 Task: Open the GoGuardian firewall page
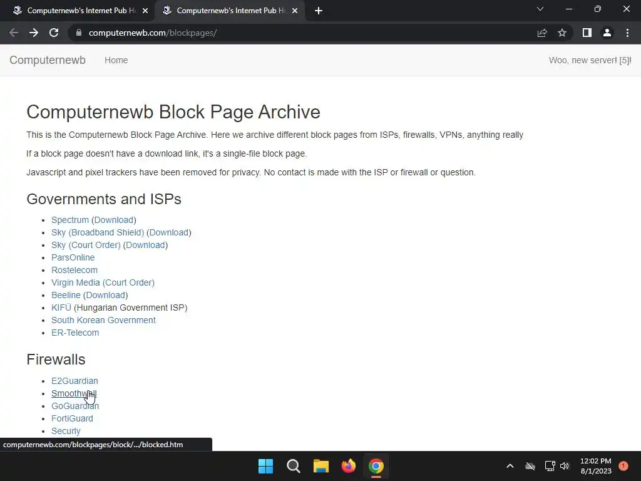click(x=75, y=406)
